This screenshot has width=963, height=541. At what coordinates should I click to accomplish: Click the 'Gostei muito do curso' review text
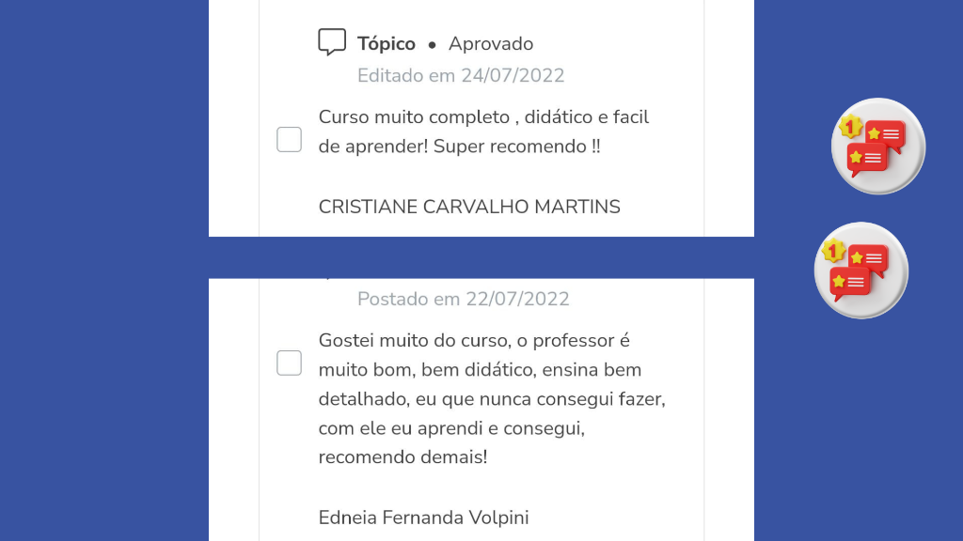point(414,340)
